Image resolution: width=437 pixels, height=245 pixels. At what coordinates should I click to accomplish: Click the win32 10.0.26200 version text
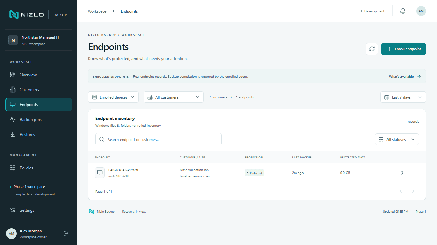(118, 176)
